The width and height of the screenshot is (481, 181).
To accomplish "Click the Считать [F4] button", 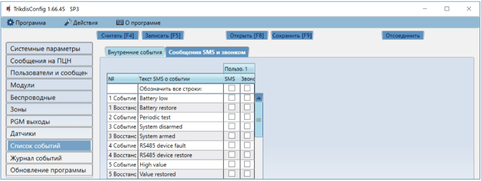I will click(117, 35).
